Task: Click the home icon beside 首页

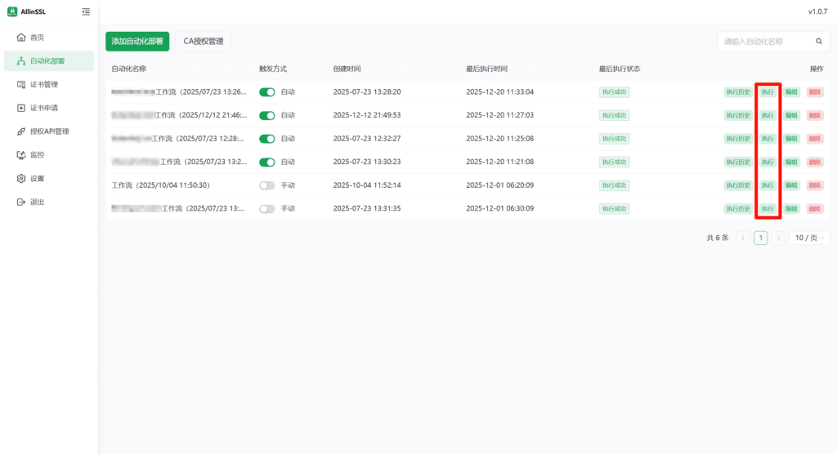Action: tap(21, 38)
